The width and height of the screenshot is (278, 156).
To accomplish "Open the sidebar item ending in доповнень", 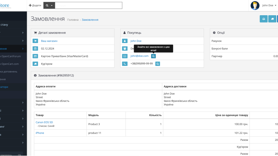I will point(13,71).
